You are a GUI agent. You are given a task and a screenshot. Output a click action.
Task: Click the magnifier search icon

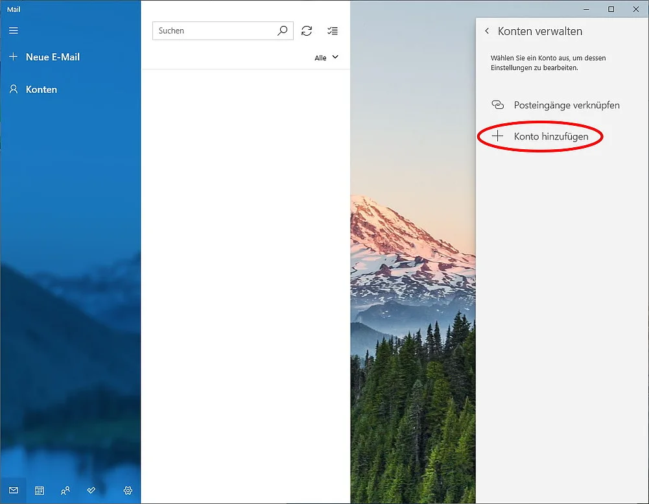click(282, 30)
